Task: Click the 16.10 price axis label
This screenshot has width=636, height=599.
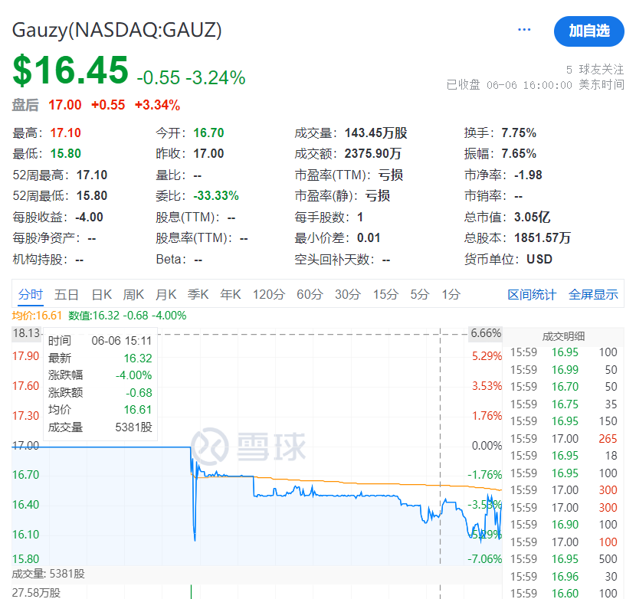Action: click(x=25, y=535)
